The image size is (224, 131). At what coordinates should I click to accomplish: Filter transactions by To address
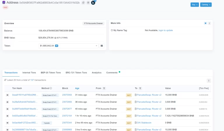point(140,88)
